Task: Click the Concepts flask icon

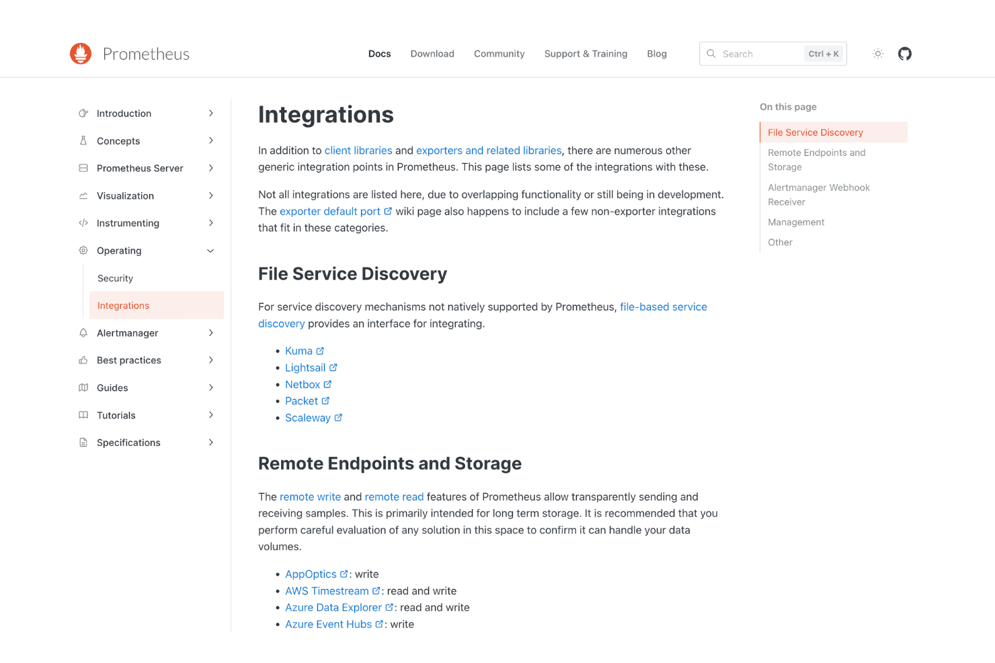Action: pos(83,141)
